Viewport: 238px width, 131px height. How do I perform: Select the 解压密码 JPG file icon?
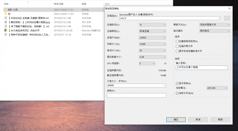click(5, 22)
